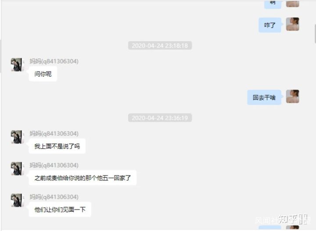
Task: Click sender name 妈妈(q841306304) above "问你呢"
Action: coord(54,61)
